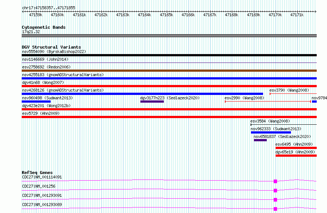Click the magenta exon box on CDC27|NM_001114091
327x213 pixels.
pyautogui.click(x=275, y=181)
